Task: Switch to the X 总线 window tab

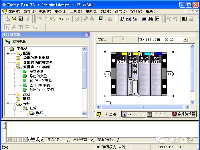Action: [108, 114]
